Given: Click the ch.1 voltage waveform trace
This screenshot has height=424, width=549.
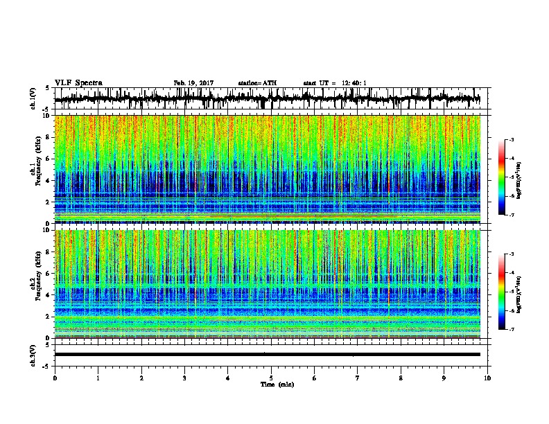Looking at the screenshot, I should point(267,98).
